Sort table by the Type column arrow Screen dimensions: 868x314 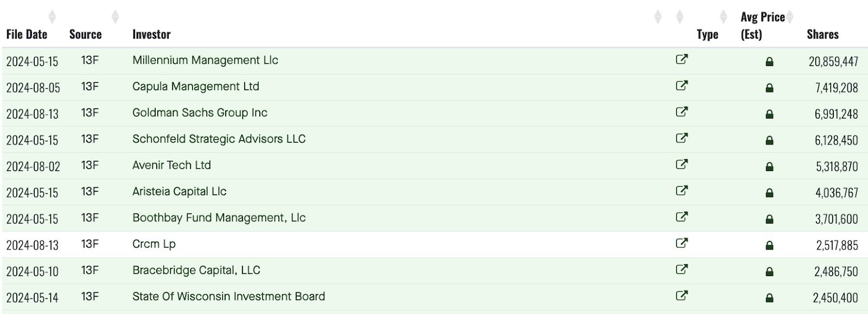coord(723,17)
